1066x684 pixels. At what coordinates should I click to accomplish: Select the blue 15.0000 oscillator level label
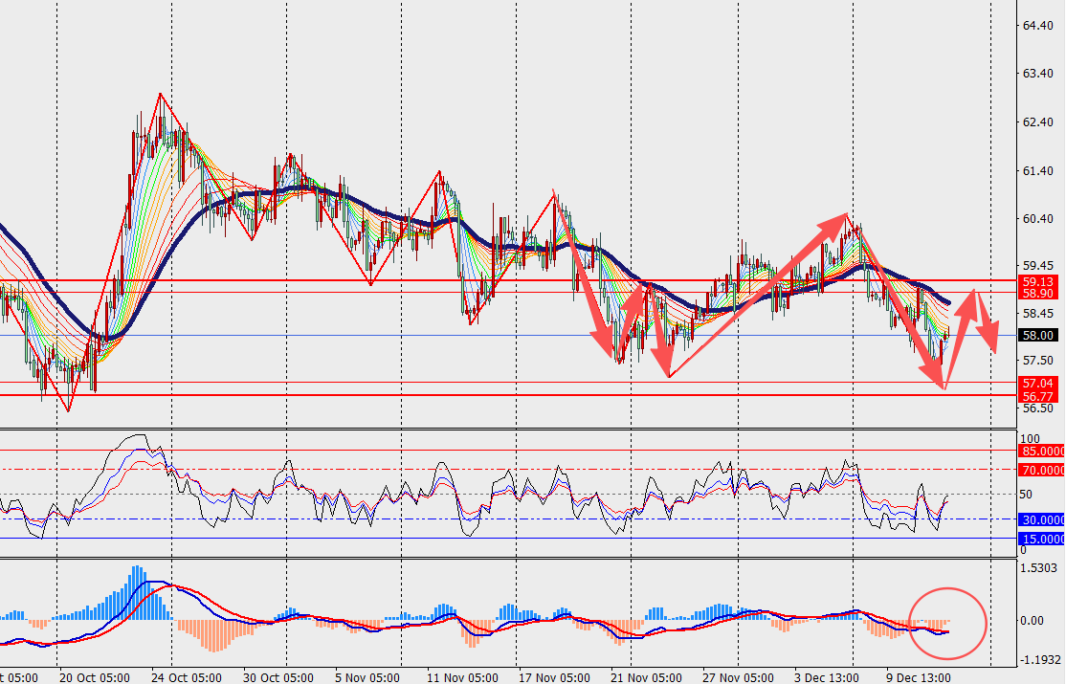coord(1041,539)
